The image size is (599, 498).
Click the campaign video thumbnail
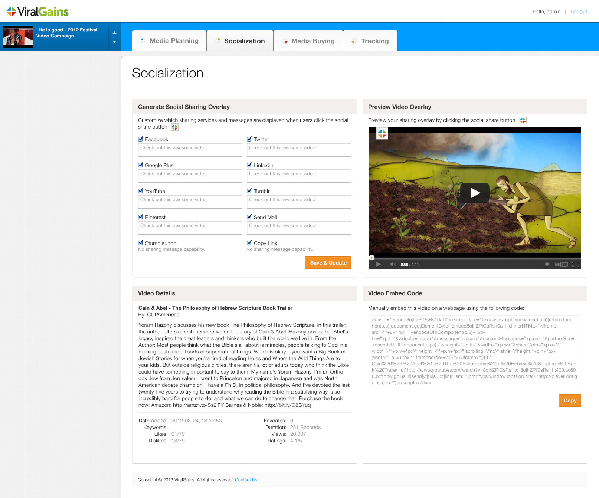18,37
